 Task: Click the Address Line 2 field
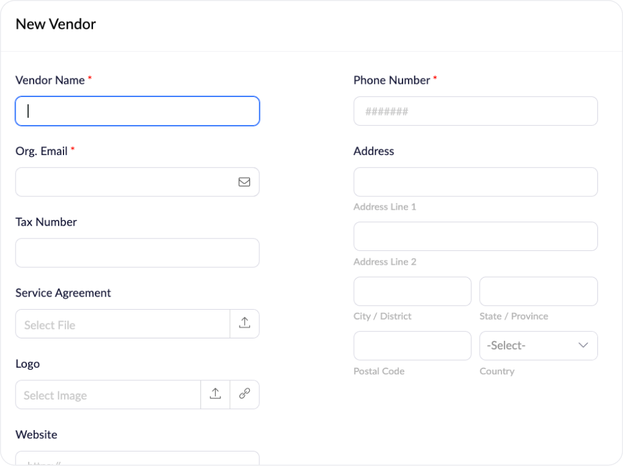pyautogui.click(x=475, y=236)
